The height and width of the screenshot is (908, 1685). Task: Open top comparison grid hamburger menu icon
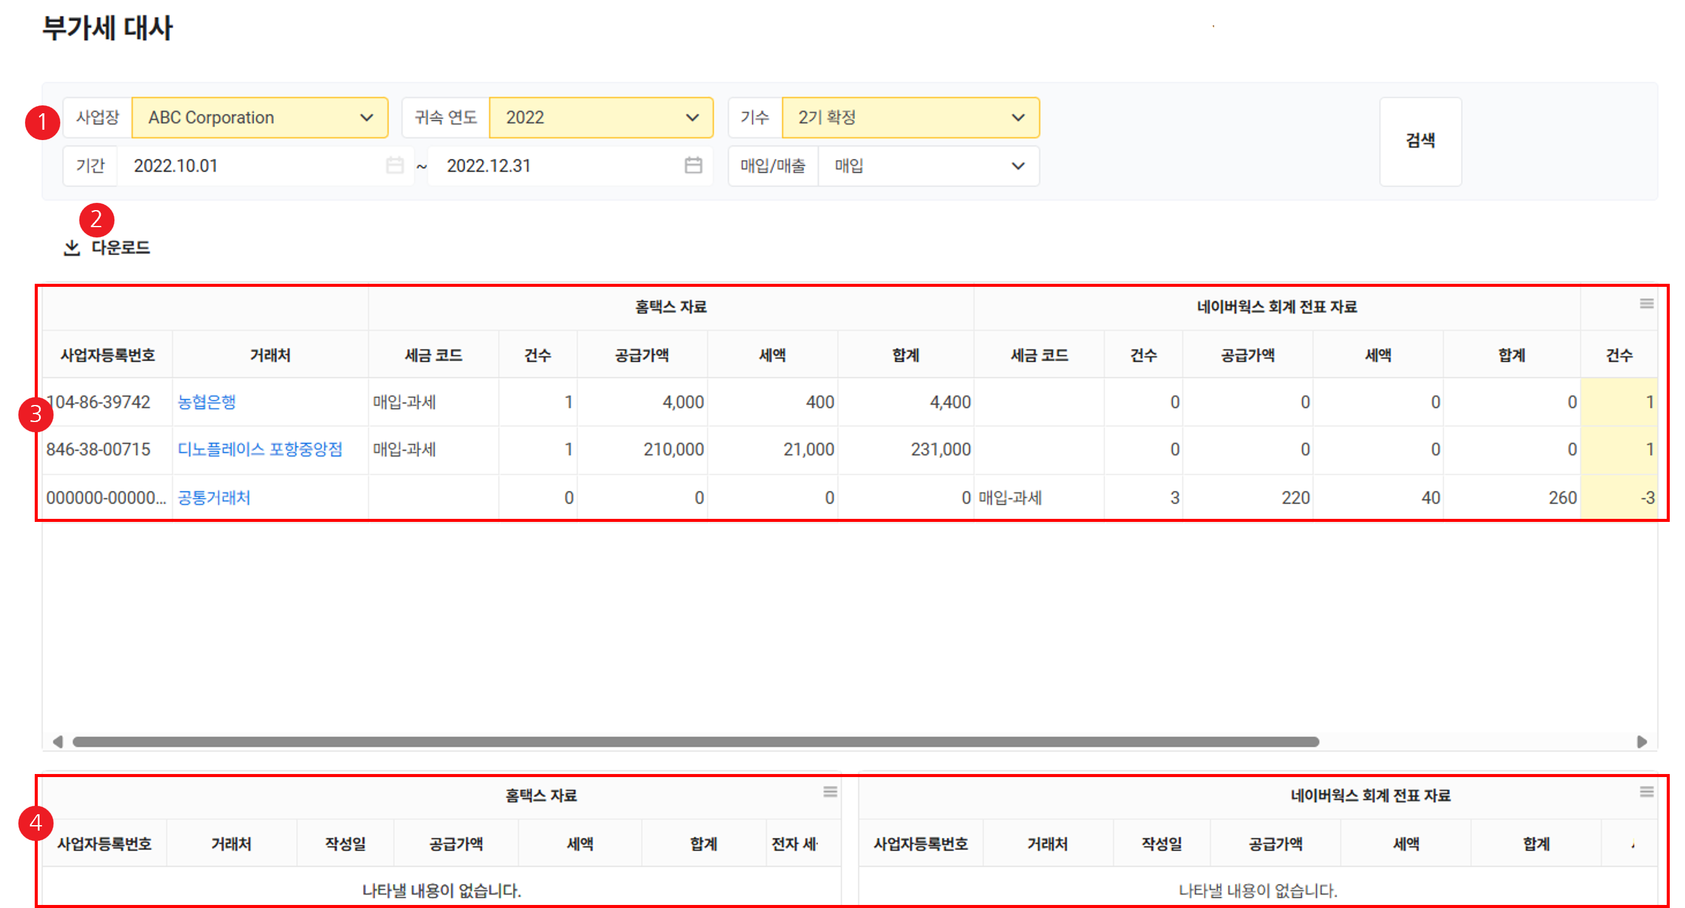point(1646,303)
